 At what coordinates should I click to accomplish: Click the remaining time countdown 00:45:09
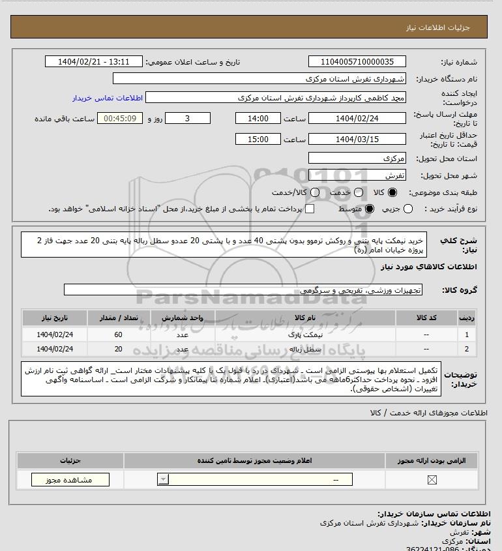pos(120,119)
